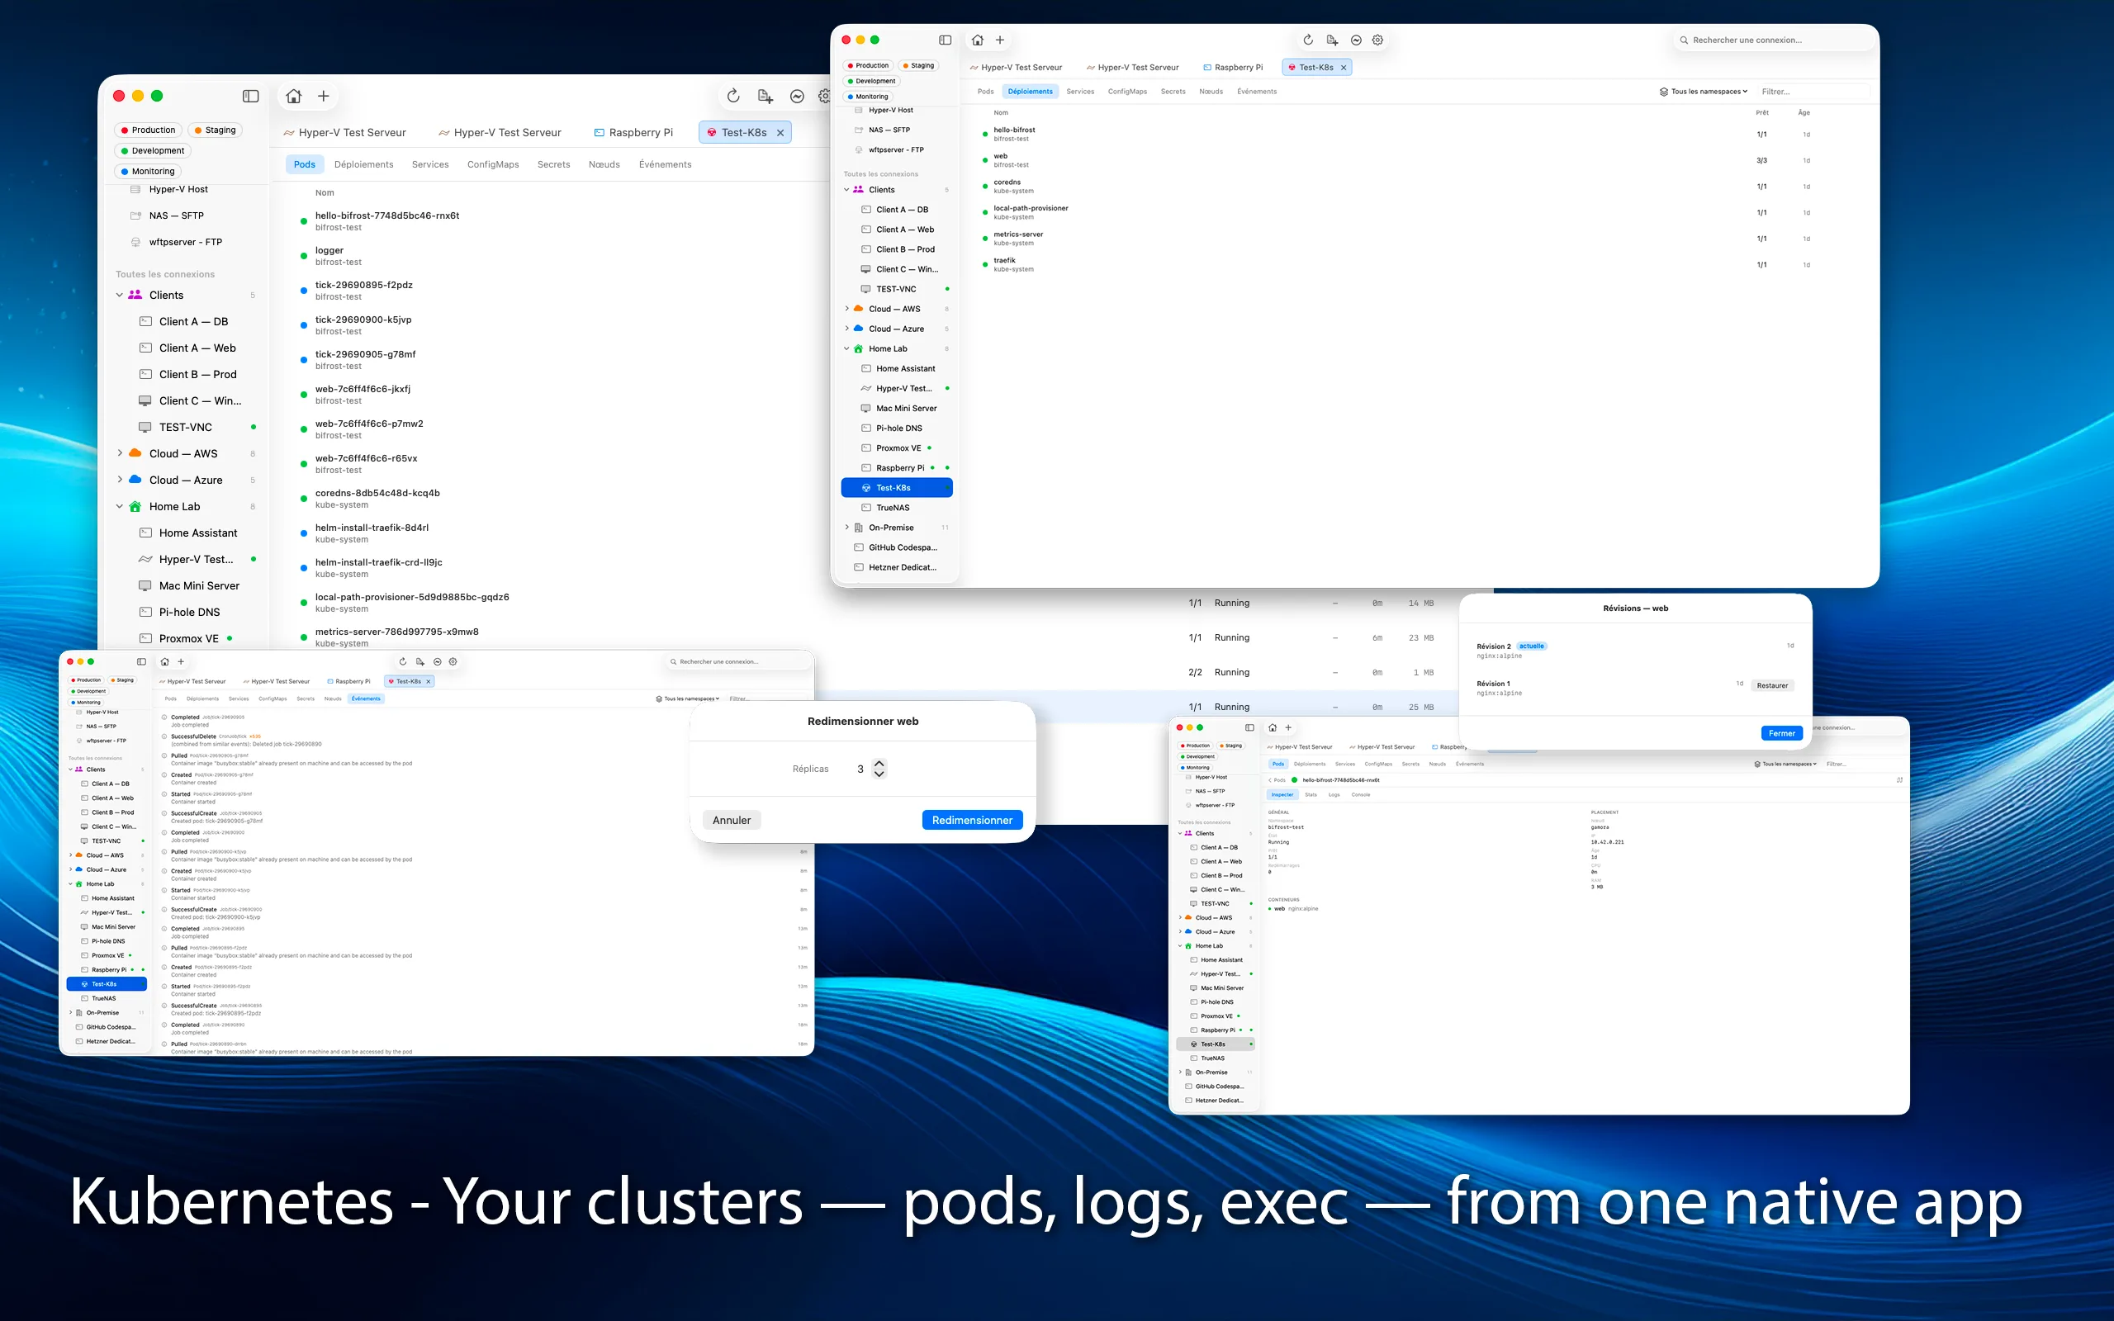
Task: Switch to Logs tab in pod inspector window
Action: (x=1334, y=795)
